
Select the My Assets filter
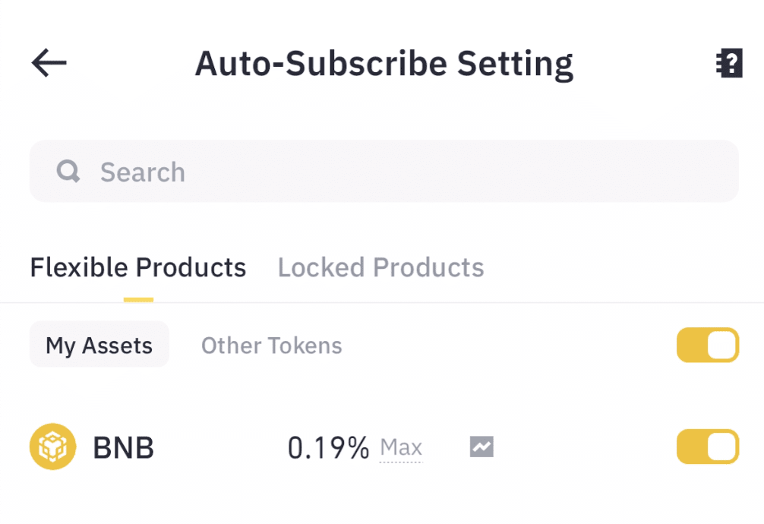(99, 346)
